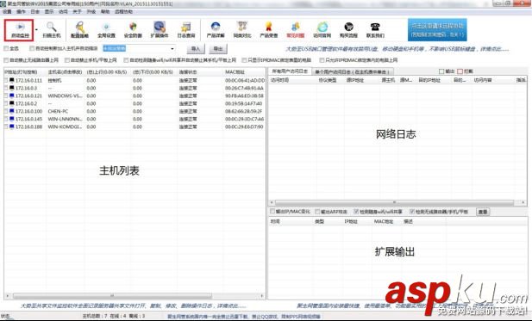Open the Extension Plugins toolbar icon
Image resolution: width=532 pixels, height=321 pixels.
click(x=160, y=27)
